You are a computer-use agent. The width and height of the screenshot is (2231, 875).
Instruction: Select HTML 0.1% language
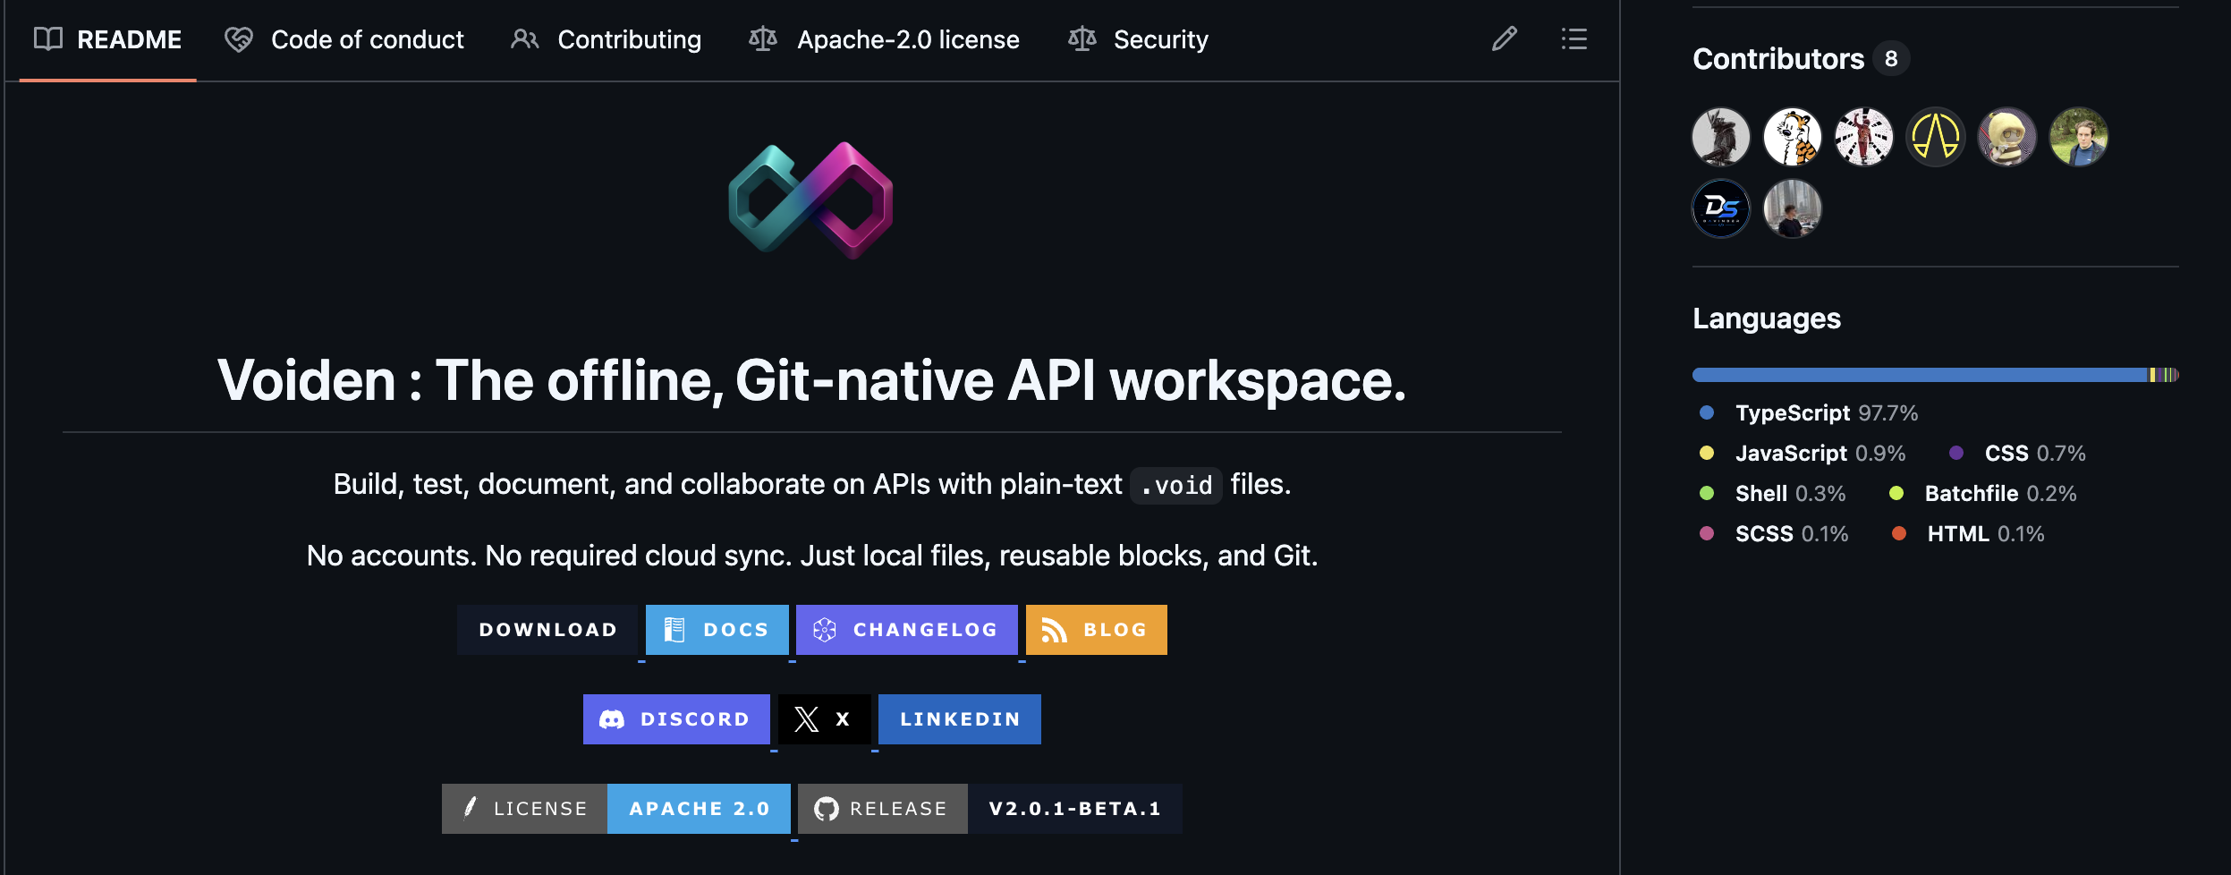point(1969,534)
